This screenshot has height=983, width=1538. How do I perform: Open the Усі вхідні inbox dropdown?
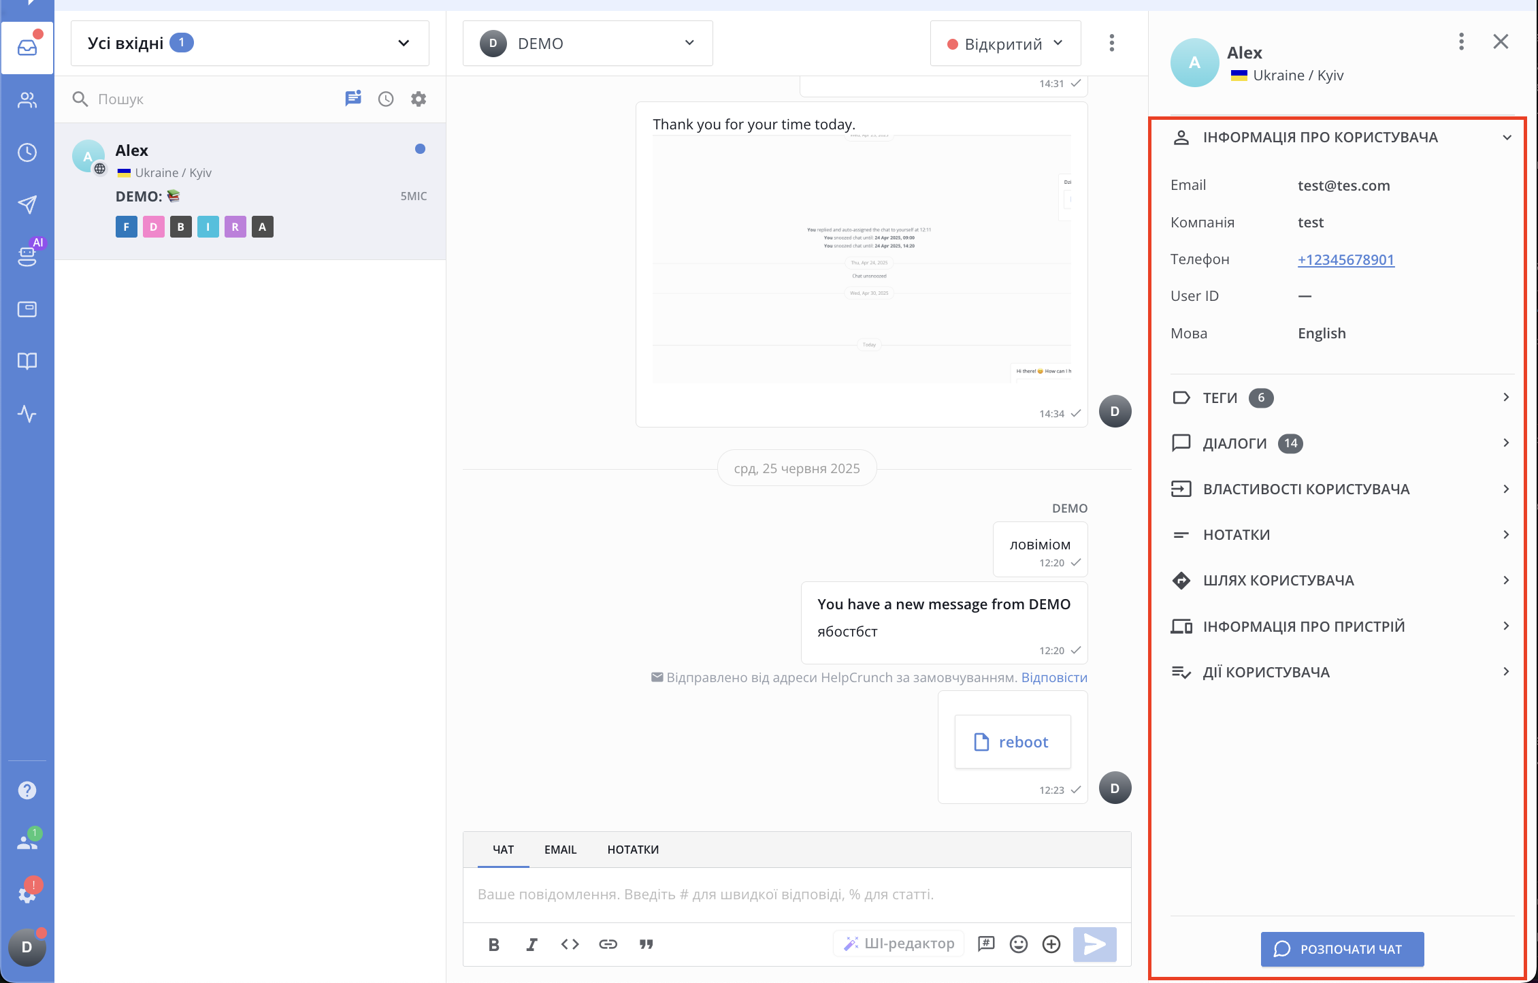click(250, 44)
